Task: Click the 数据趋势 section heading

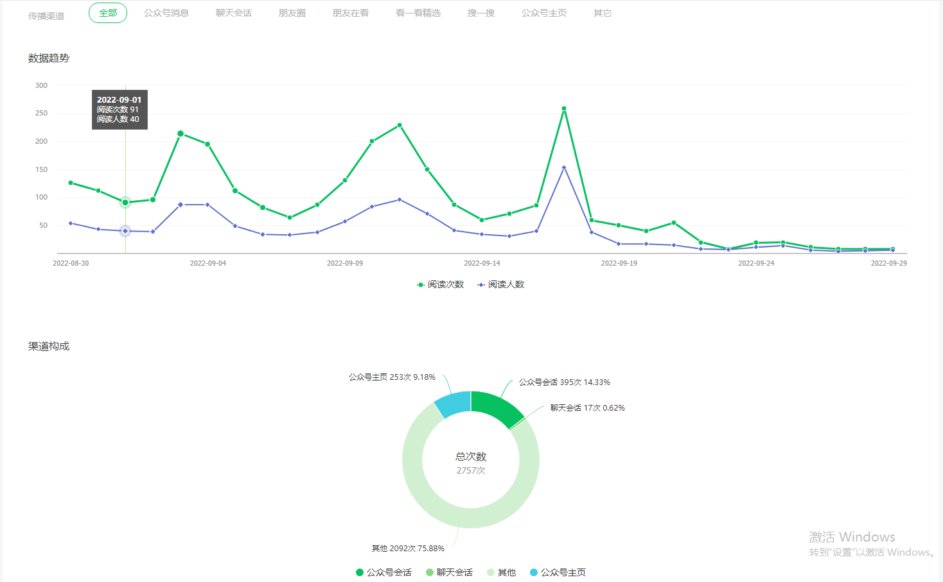Action: pos(49,58)
